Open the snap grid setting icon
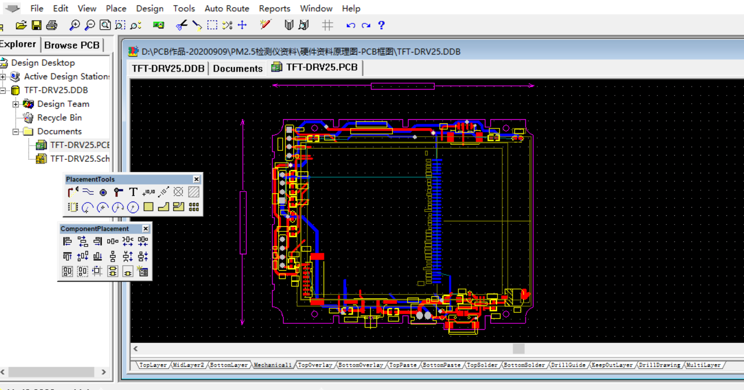Screen dimensions: 744x390 pos(328,25)
